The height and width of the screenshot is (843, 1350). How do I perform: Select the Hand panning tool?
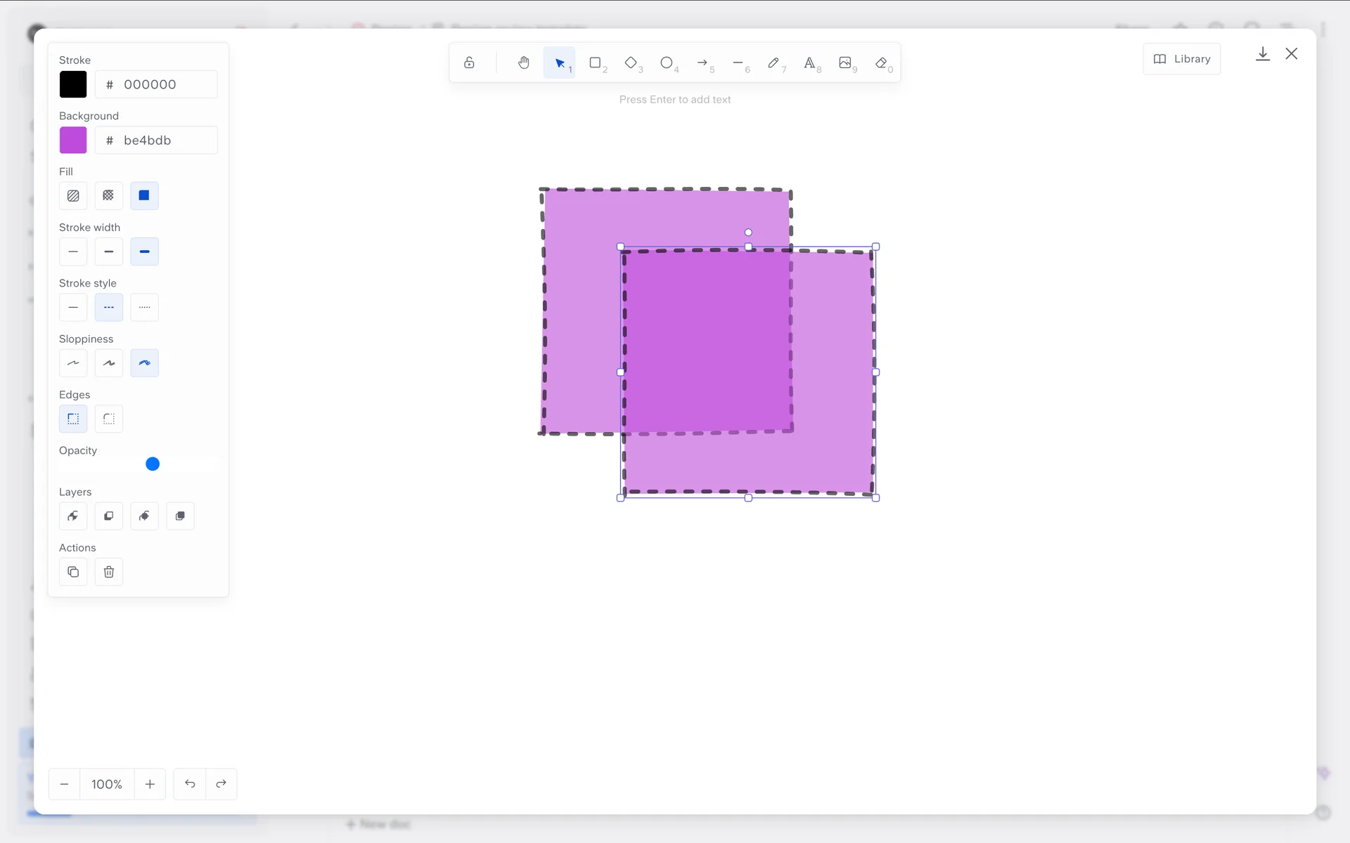tap(523, 63)
